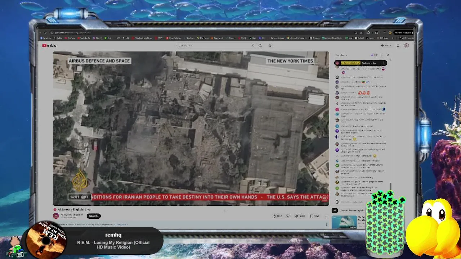Select the From Al Jazeera English chip
Image resolution: width=461 pixels, height=259 pixels.
tap(352, 210)
